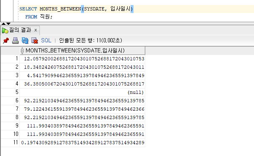Select the cell starting 18.3482426075
The image size is (254, 156).
tap(82, 67)
